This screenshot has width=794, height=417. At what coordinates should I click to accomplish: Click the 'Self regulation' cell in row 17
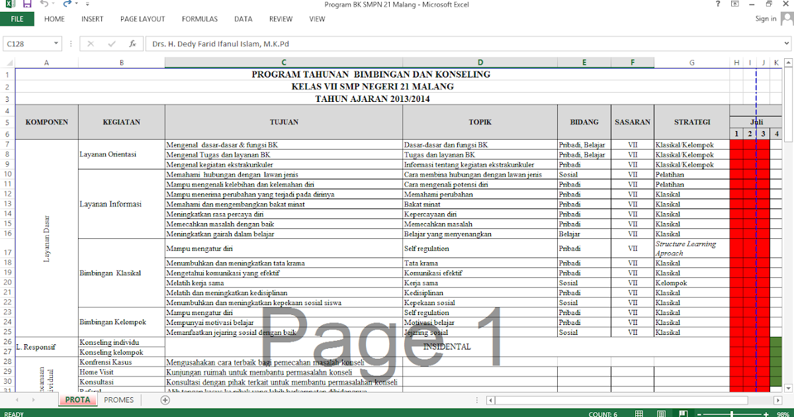480,249
